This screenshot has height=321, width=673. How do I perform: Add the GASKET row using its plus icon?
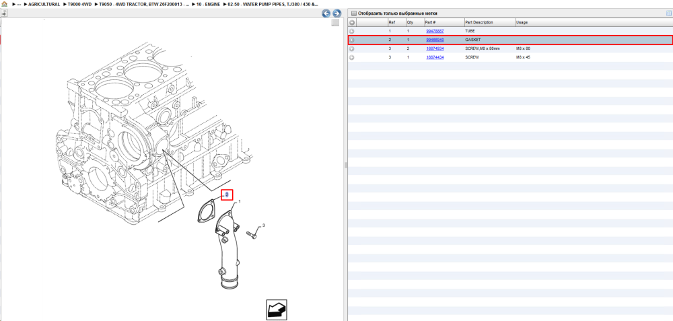(x=351, y=40)
